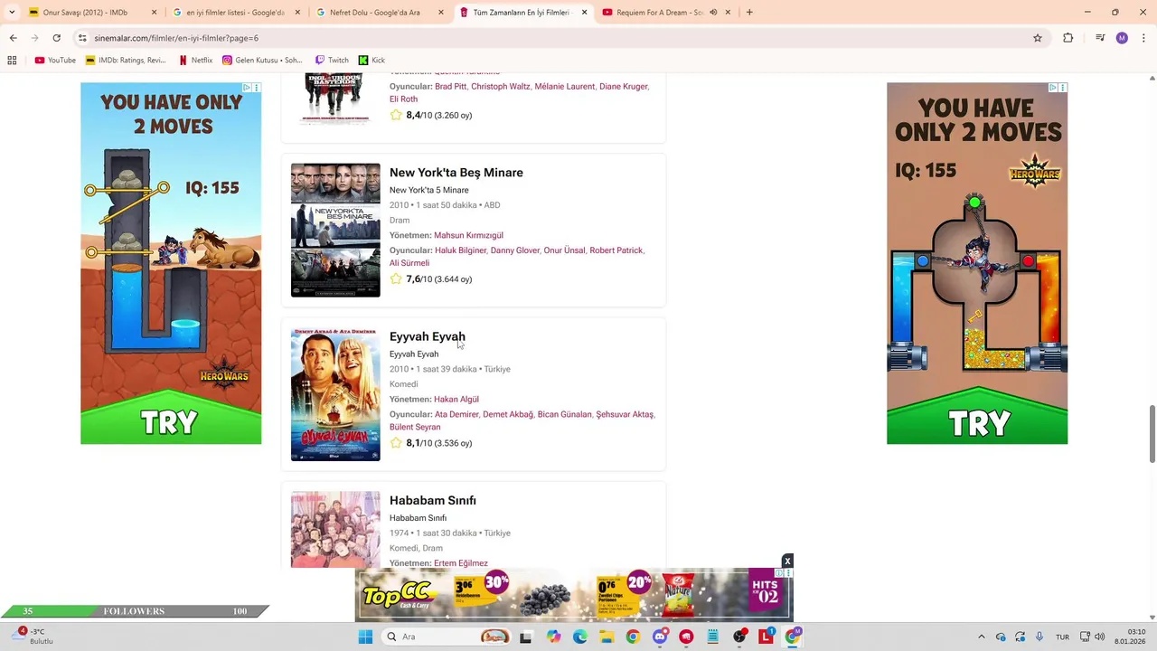
Task: Switch to the en iyi filmler listesi tab
Action: (x=237, y=13)
